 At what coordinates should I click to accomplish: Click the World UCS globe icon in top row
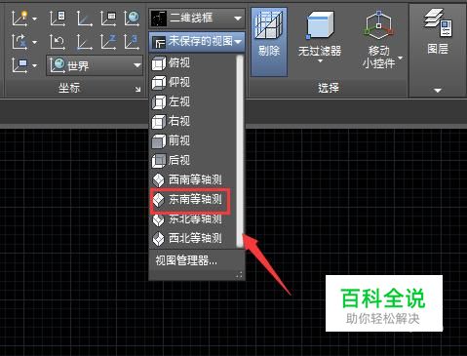click(x=133, y=19)
